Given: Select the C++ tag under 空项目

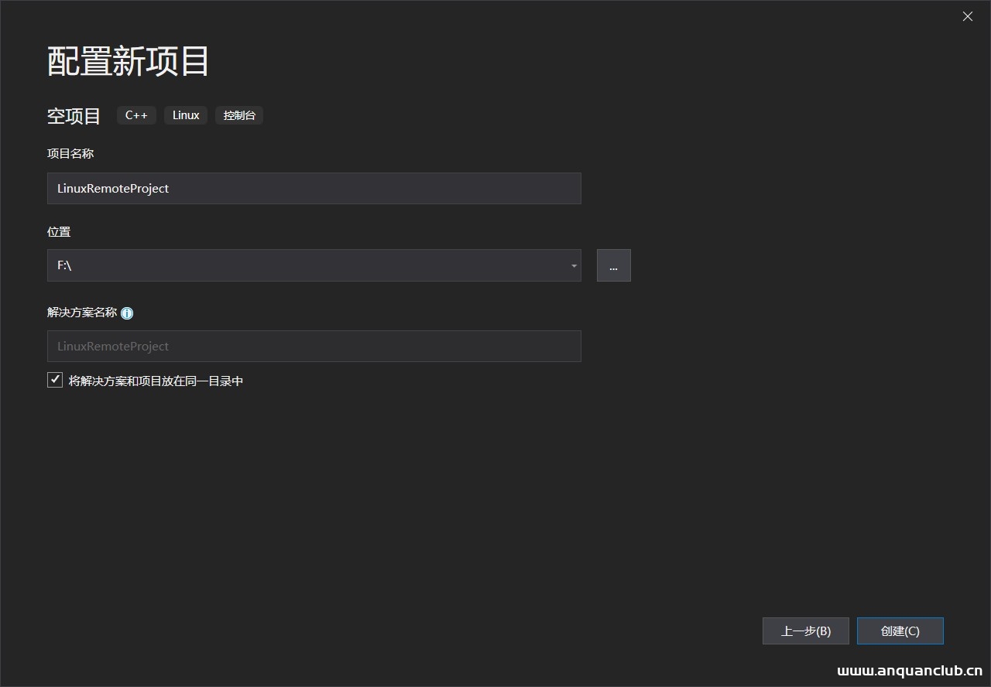Looking at the screenshot, I should (x=136, y=115).
